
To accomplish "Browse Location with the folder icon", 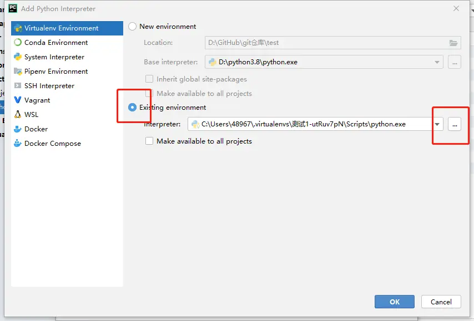I will coord(453,43).
